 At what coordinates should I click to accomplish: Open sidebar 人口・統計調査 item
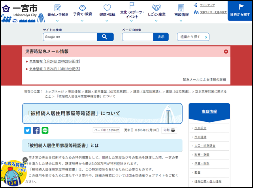[205, 146]
